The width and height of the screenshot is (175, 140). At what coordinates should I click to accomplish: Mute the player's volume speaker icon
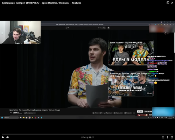coord(7,137)
